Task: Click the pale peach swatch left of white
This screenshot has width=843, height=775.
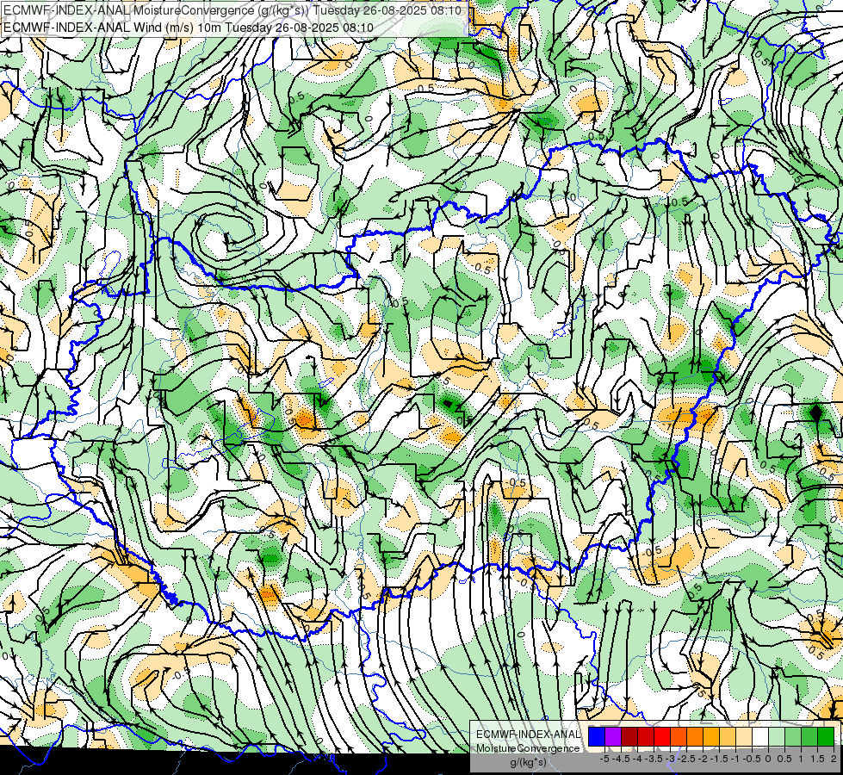Action: click(x=743, y=737)
